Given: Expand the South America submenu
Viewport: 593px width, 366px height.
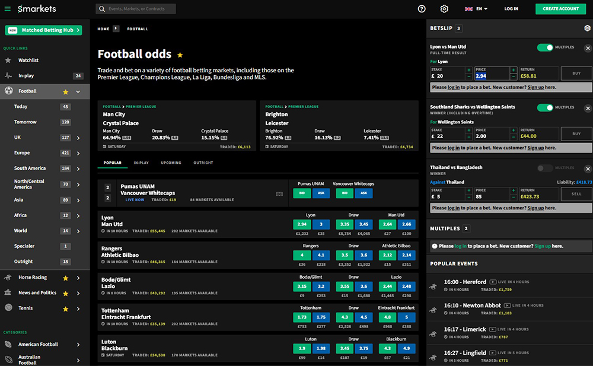Looking at the screenshot, I should pos(78,169).
